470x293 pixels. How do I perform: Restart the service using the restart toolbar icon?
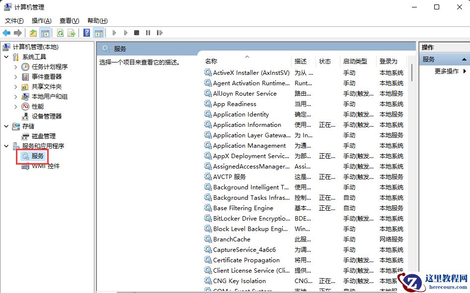(x=159, y=33)
